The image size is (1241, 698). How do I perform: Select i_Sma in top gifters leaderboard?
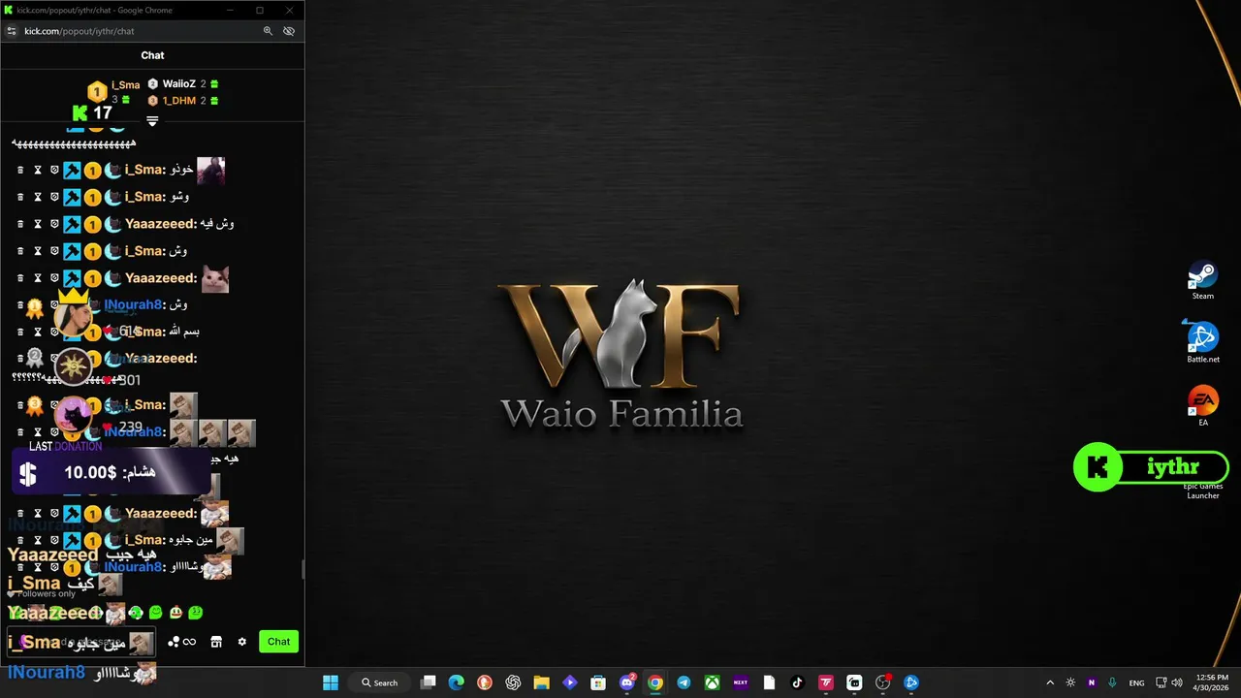[x=125, y=84]
